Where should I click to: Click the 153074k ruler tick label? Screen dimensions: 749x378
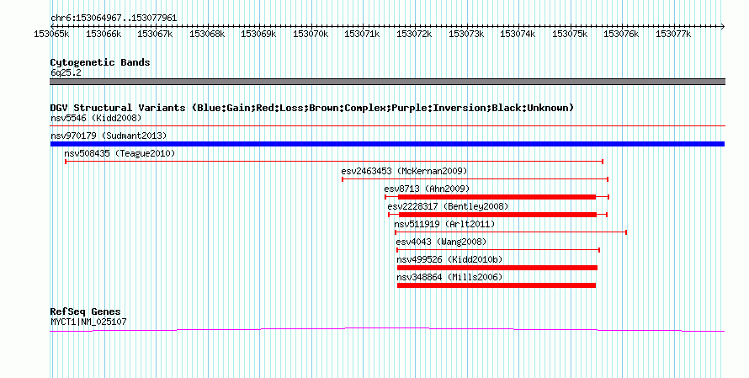518,35
